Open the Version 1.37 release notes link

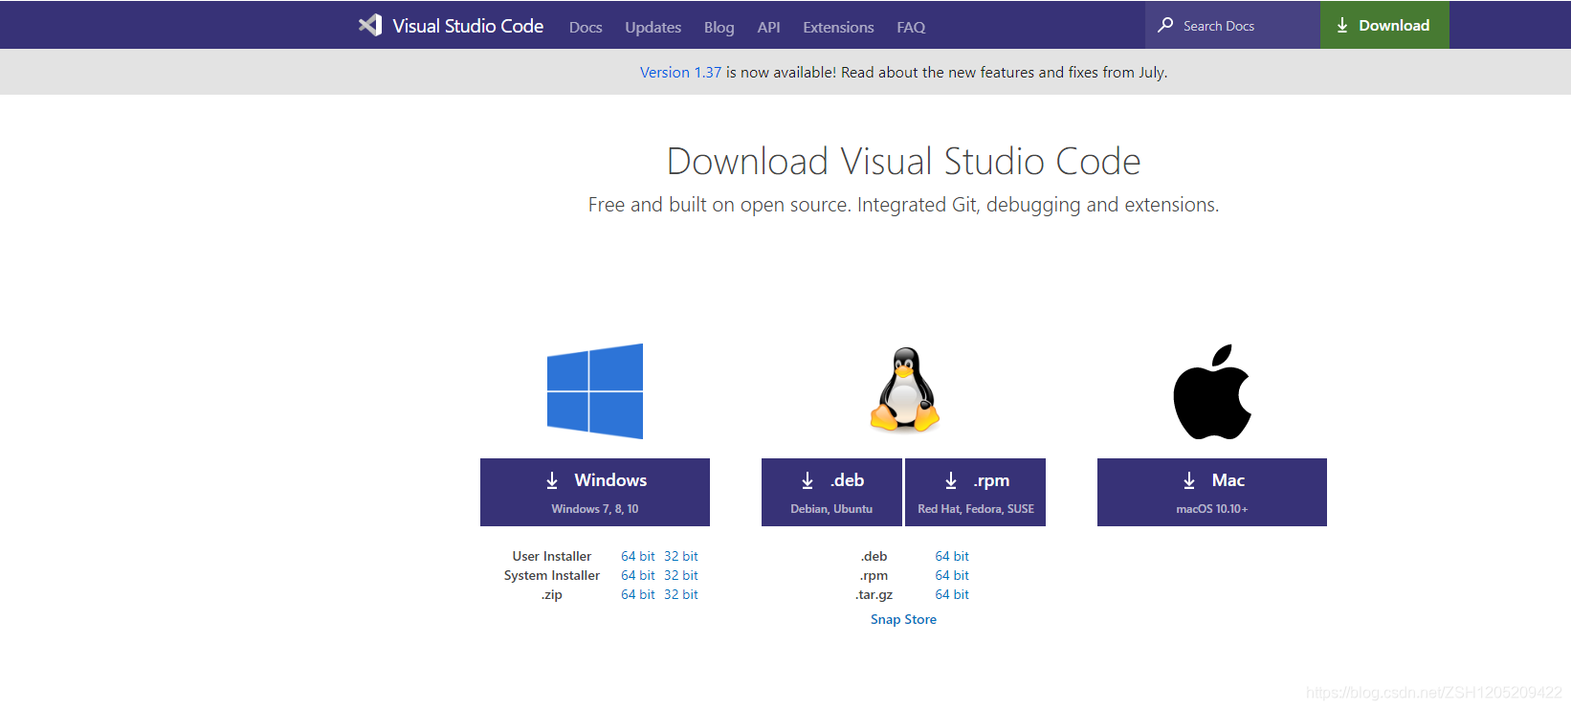[680, 72]
